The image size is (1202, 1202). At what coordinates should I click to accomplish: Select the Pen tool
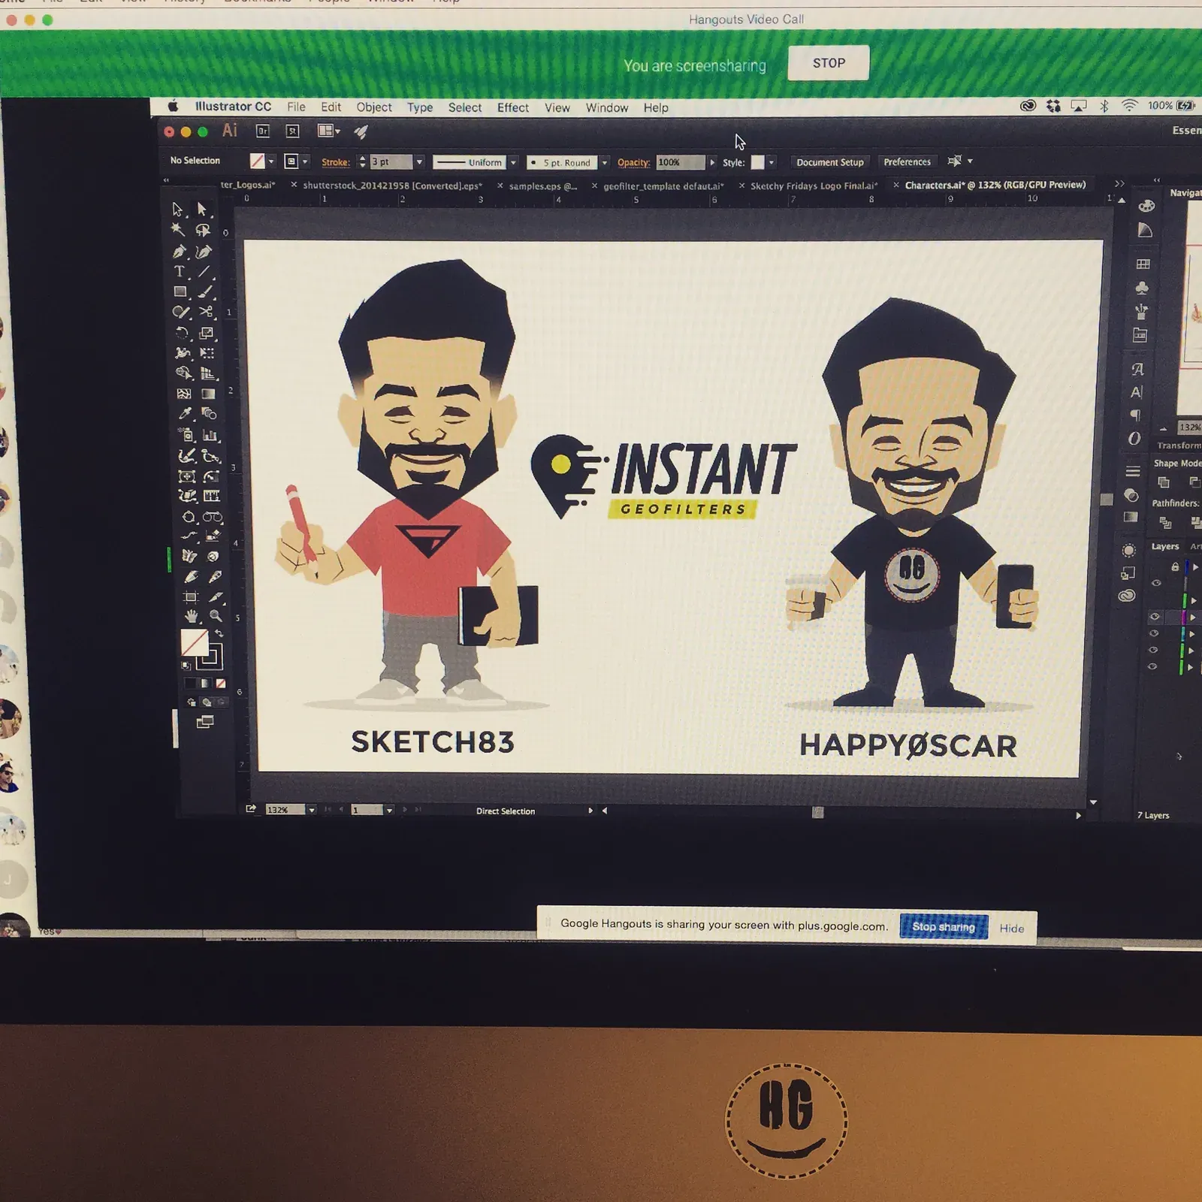pos(179,251)
